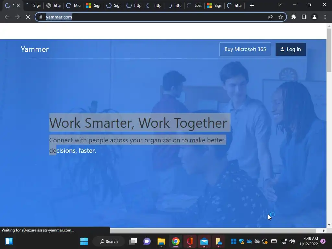This screenshot has width=332, height=249.
Task: Click the browser forward arrow
Action: pyautogui.click(x=18, y=17)
